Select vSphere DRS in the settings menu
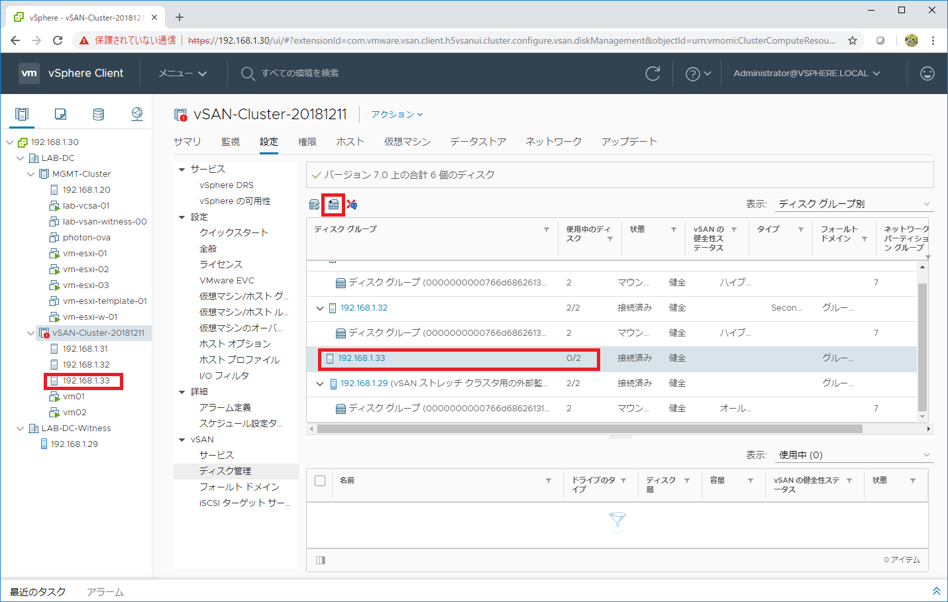948x602 pixels. (x=227, y=185)
